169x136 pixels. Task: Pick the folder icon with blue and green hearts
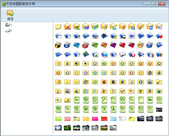point(95,27)
